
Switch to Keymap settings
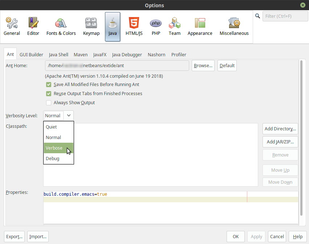pos(91,27)
